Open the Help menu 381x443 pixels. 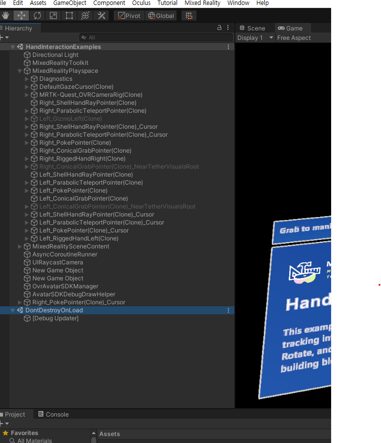point(262,3)
